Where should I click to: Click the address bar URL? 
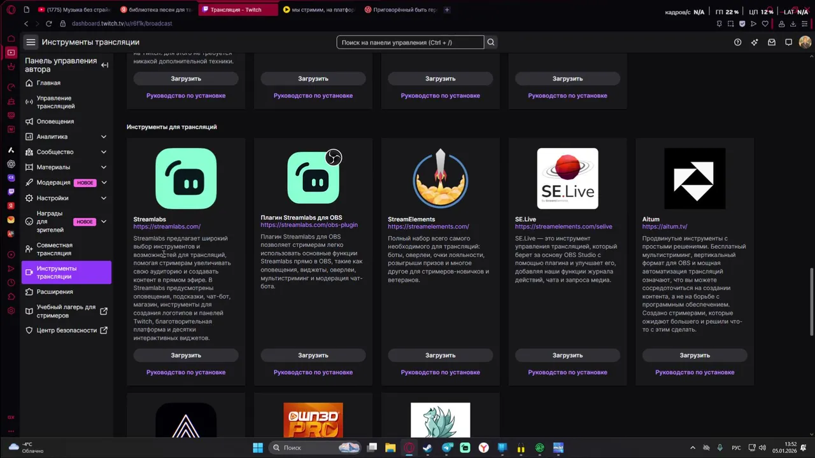pos(122,24)
